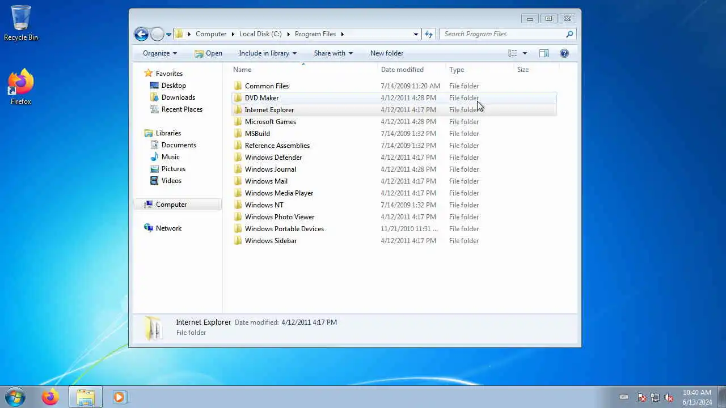The height and width of the screenshot is (408, 726).
Task: Sort by Type column header
Action: 457,70
